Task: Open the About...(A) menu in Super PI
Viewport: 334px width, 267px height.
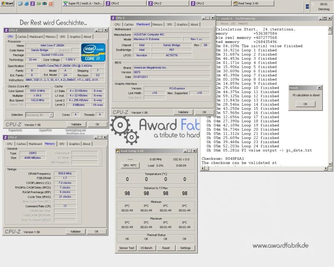Action: click(x=228, y=23)
